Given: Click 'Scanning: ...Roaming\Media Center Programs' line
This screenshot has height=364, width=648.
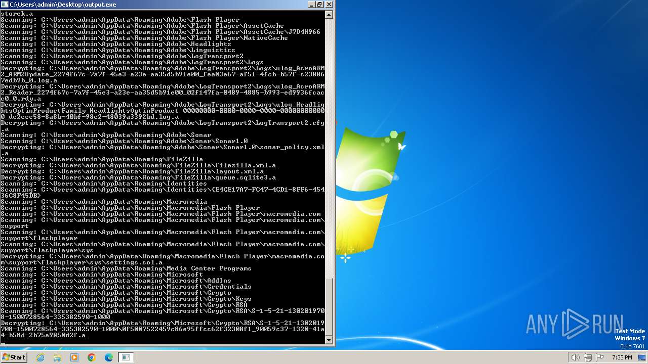Looking at the screenshot, I should (x=126, y=268).
